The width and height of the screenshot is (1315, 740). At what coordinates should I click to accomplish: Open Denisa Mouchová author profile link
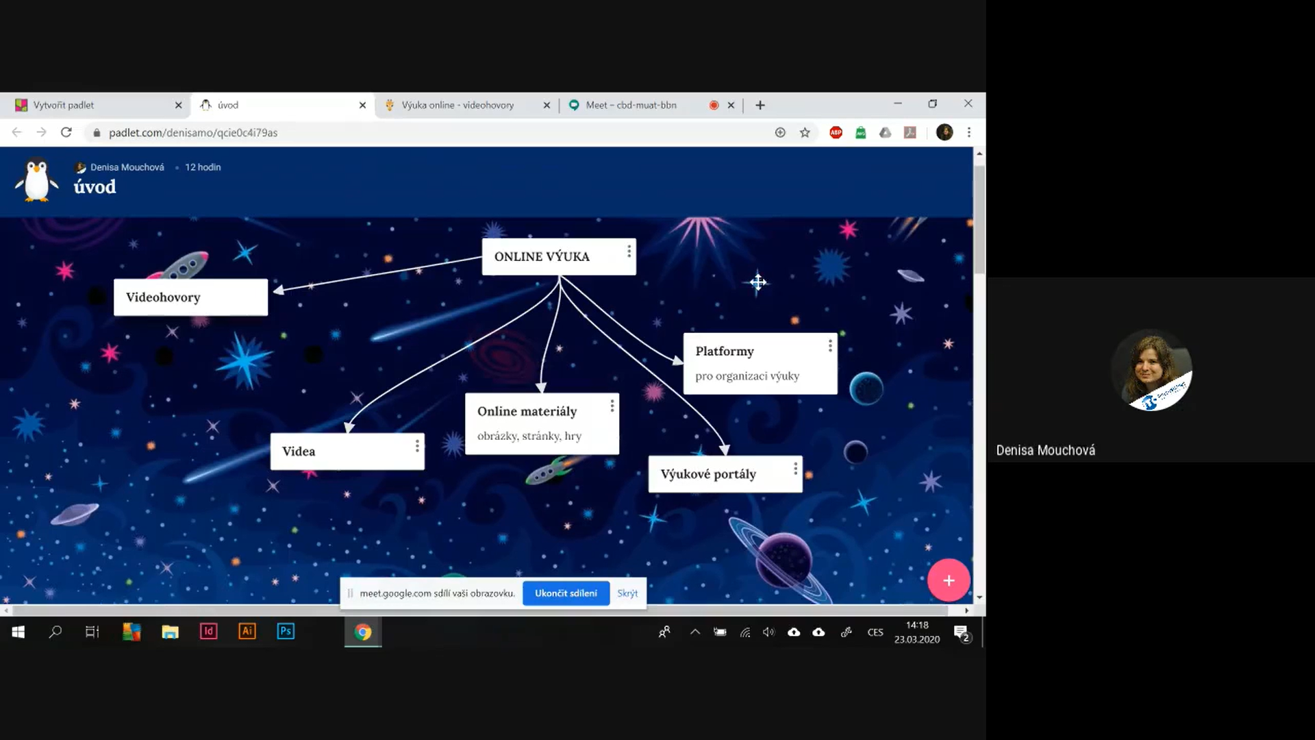tap(127, 167)
